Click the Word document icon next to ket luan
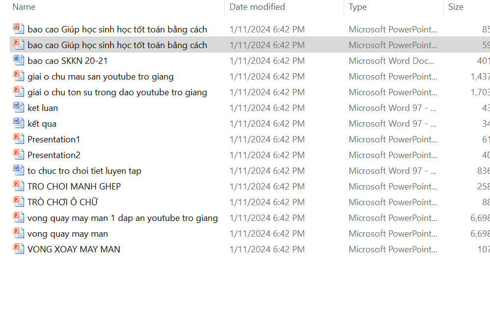This screenshot has width=490, height=328. pyautogui.click(x=19, y=108)
